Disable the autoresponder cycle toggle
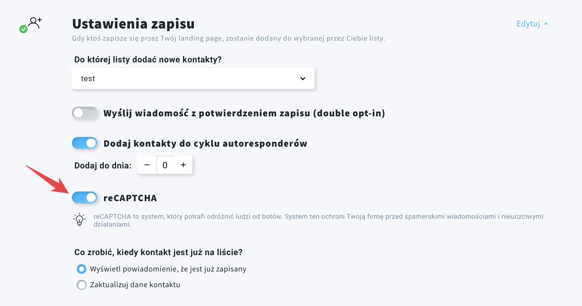Image resolution: width=582 pixels, height=306 pixels. [85, 143]
